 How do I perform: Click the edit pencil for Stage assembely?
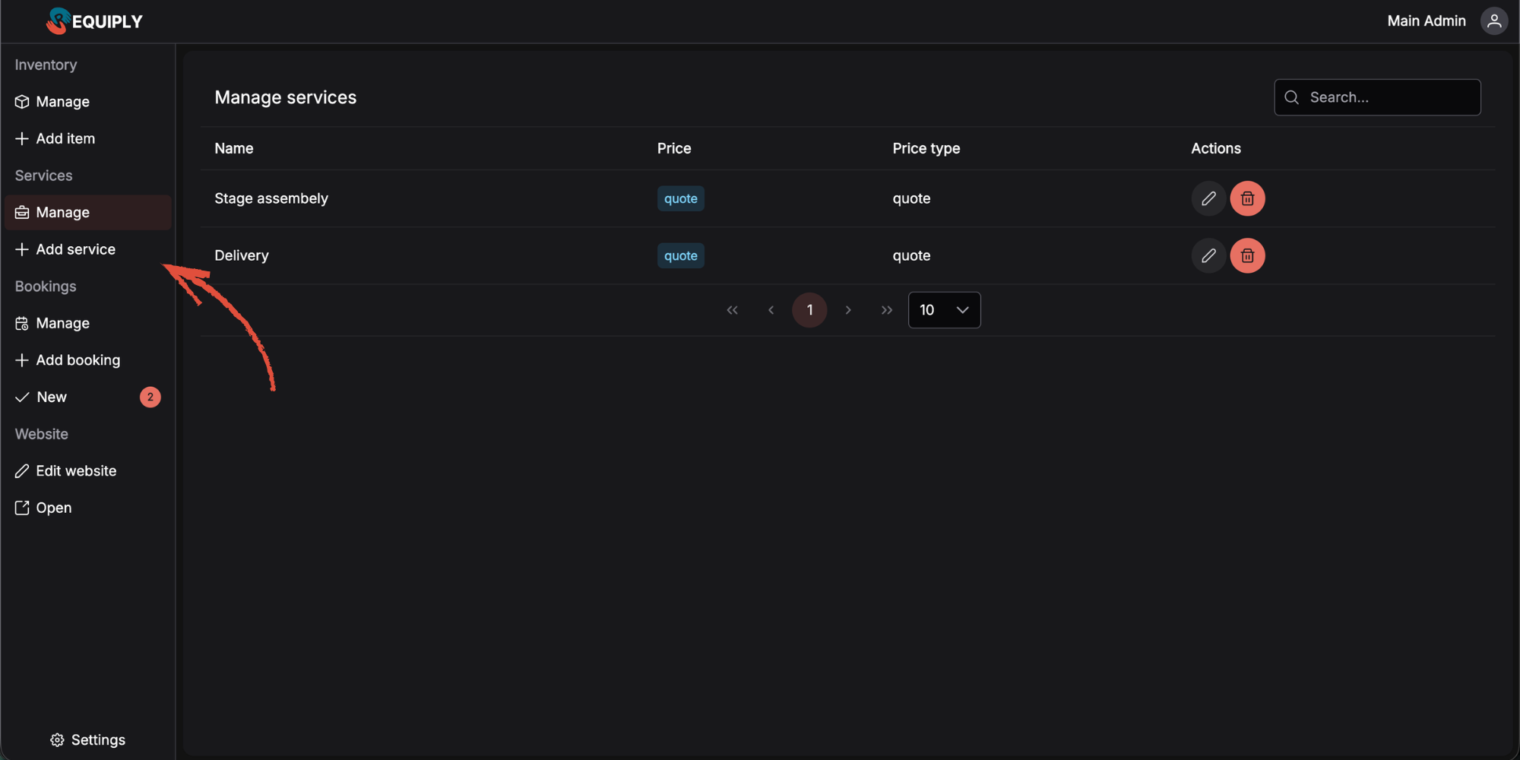(x=1208, y=198)
